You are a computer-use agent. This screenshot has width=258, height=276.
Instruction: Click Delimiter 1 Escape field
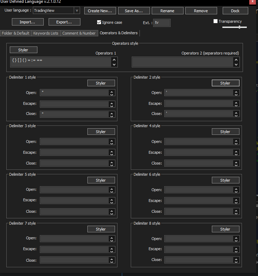pos(74,104)
